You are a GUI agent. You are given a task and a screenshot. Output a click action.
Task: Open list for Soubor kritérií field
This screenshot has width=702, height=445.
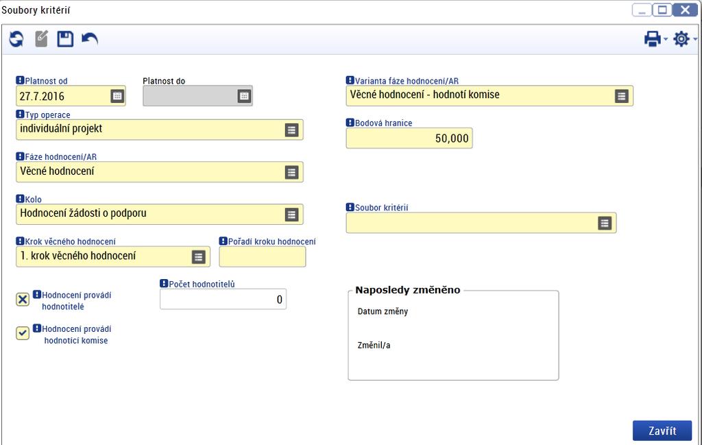[605, 223]
